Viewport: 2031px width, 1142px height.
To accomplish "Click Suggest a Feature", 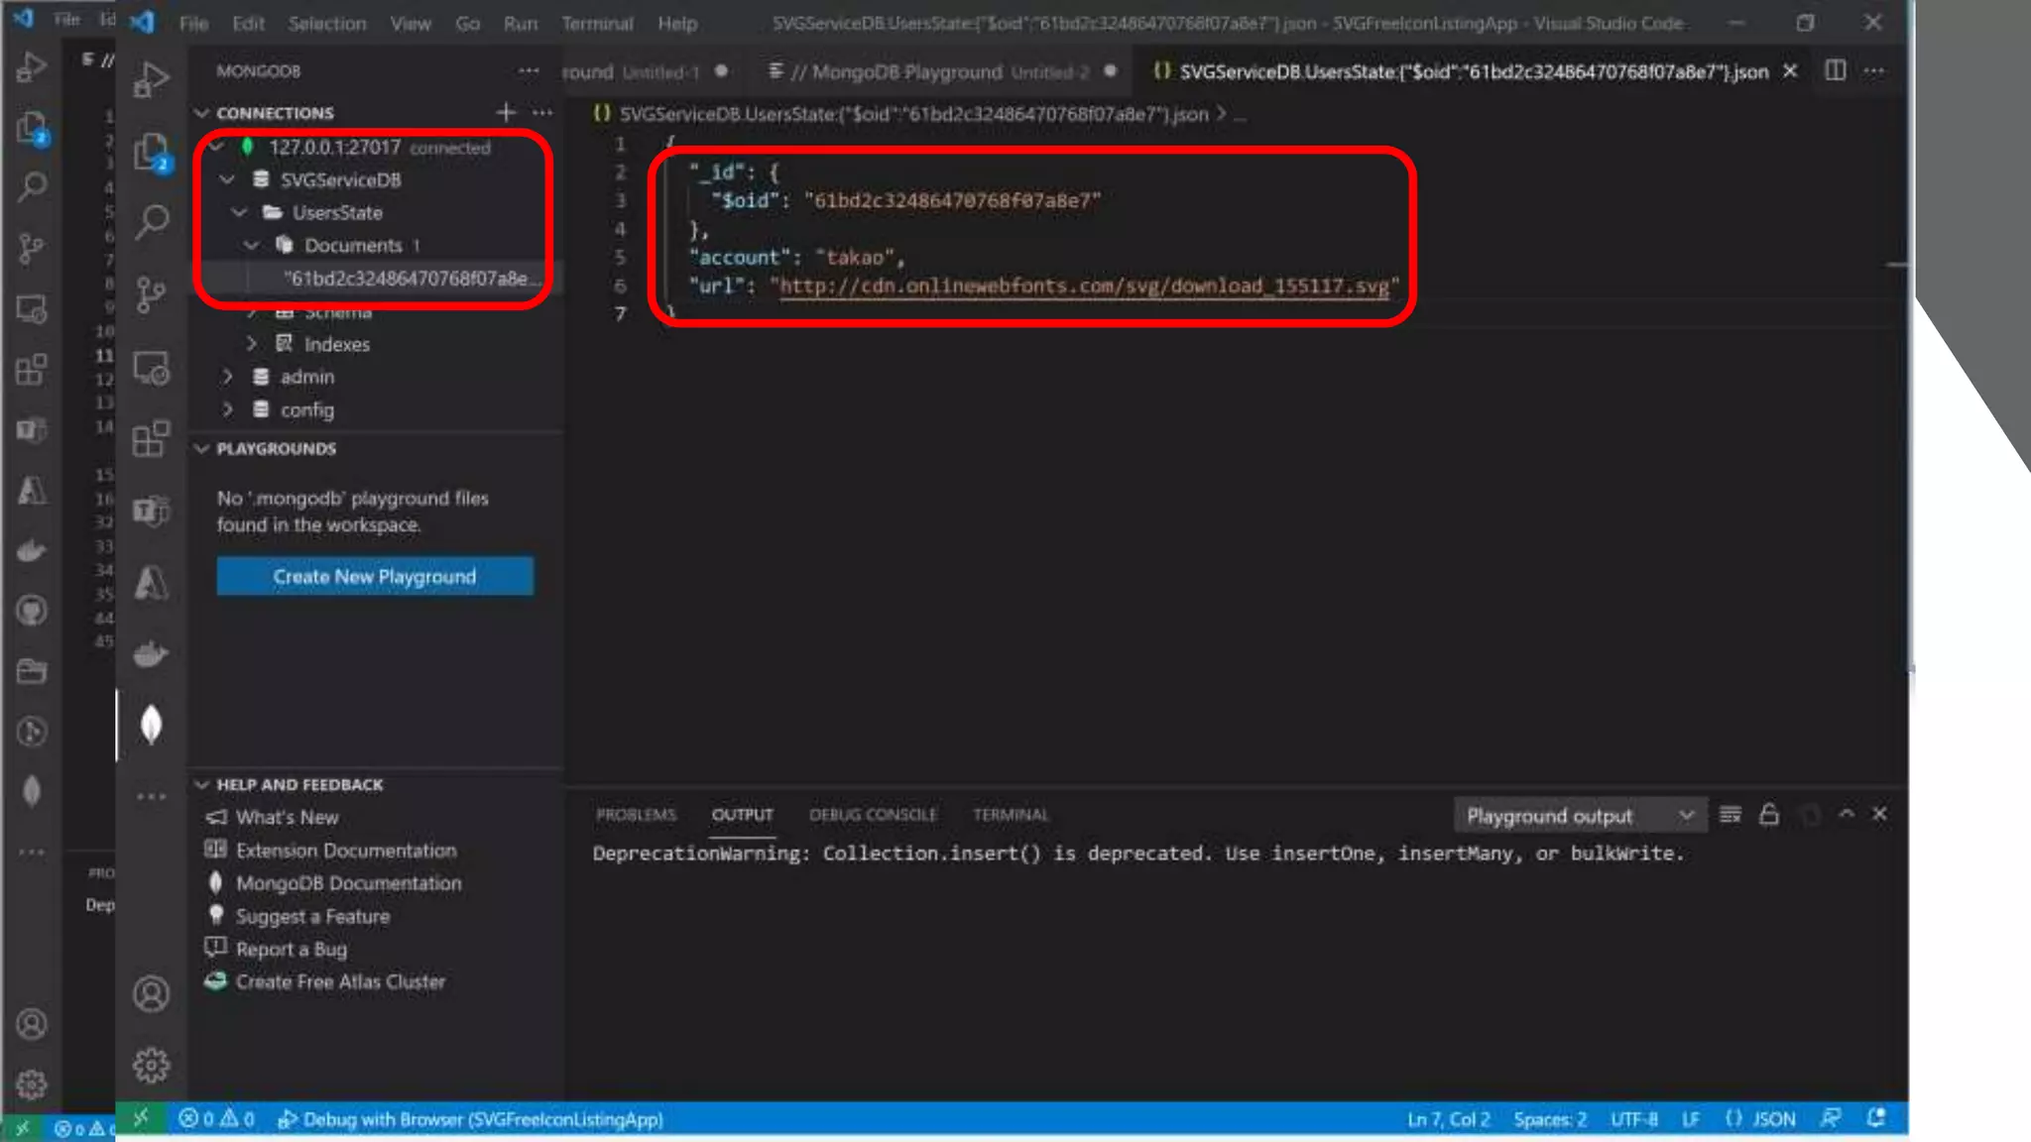I will (x=312, y=917).
